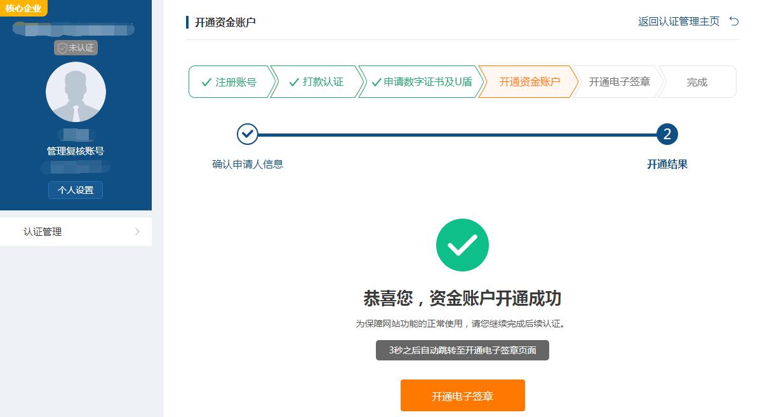Click the shield icon in 未认证 badge
Image resolution: width=760 pixels, height=417 pixels.
pos(62,48)
